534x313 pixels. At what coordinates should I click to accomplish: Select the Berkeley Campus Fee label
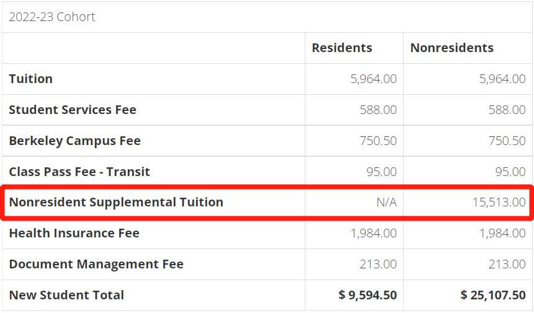75,141
